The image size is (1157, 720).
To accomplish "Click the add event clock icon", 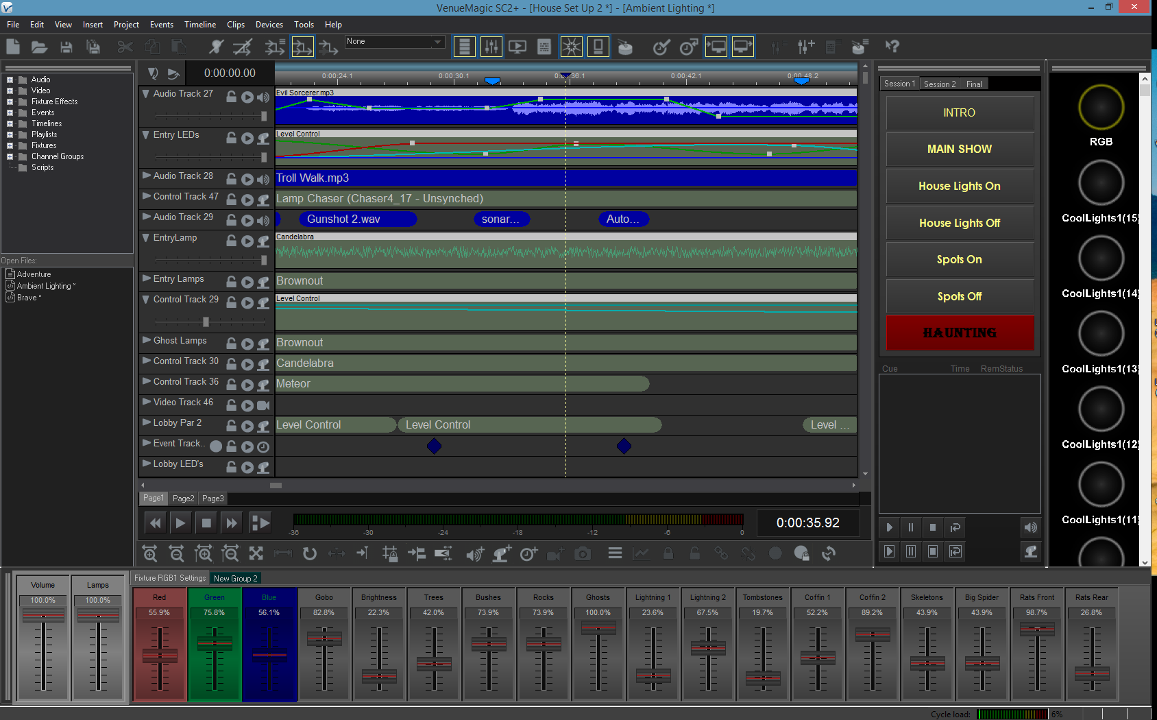I will [x=528, y=553].
